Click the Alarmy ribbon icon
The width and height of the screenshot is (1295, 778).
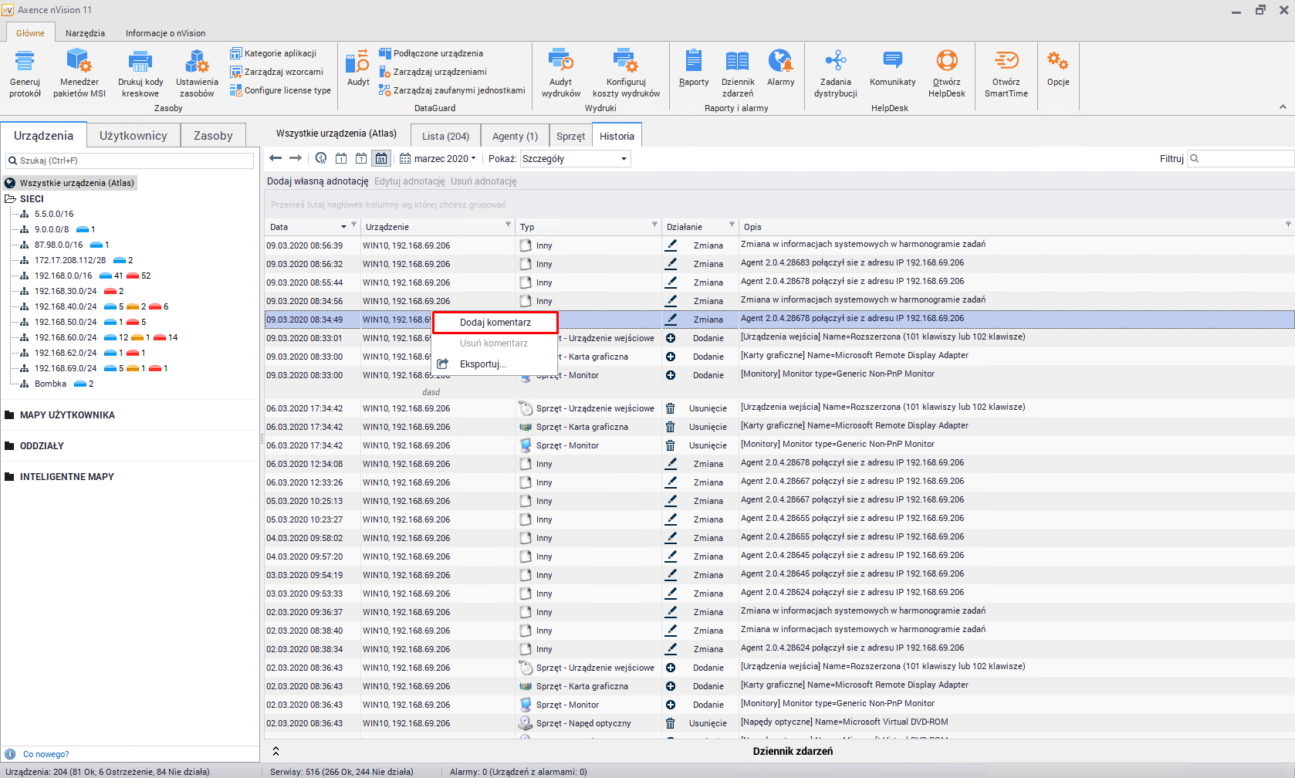780,62
